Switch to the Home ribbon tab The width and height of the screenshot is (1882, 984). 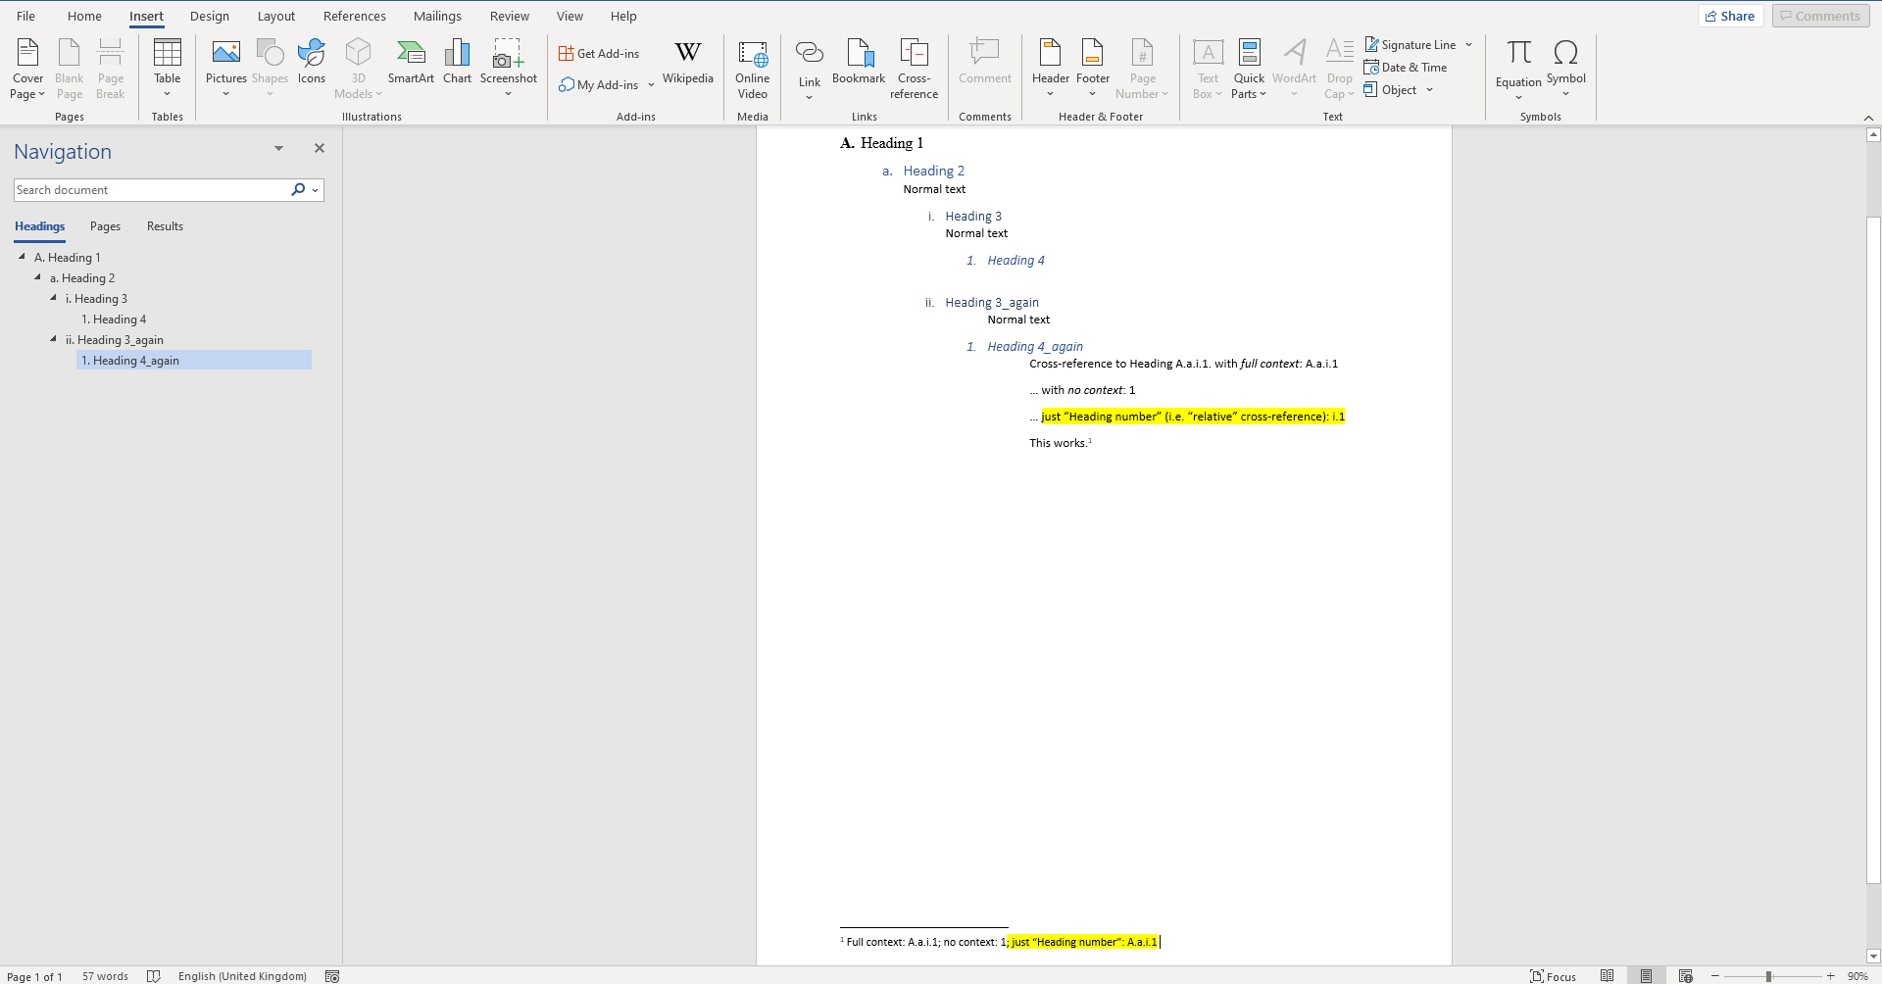84,16
